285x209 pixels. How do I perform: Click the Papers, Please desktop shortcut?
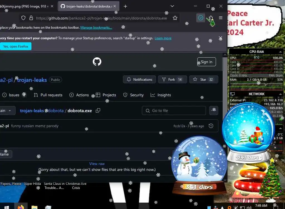[11, 184]
